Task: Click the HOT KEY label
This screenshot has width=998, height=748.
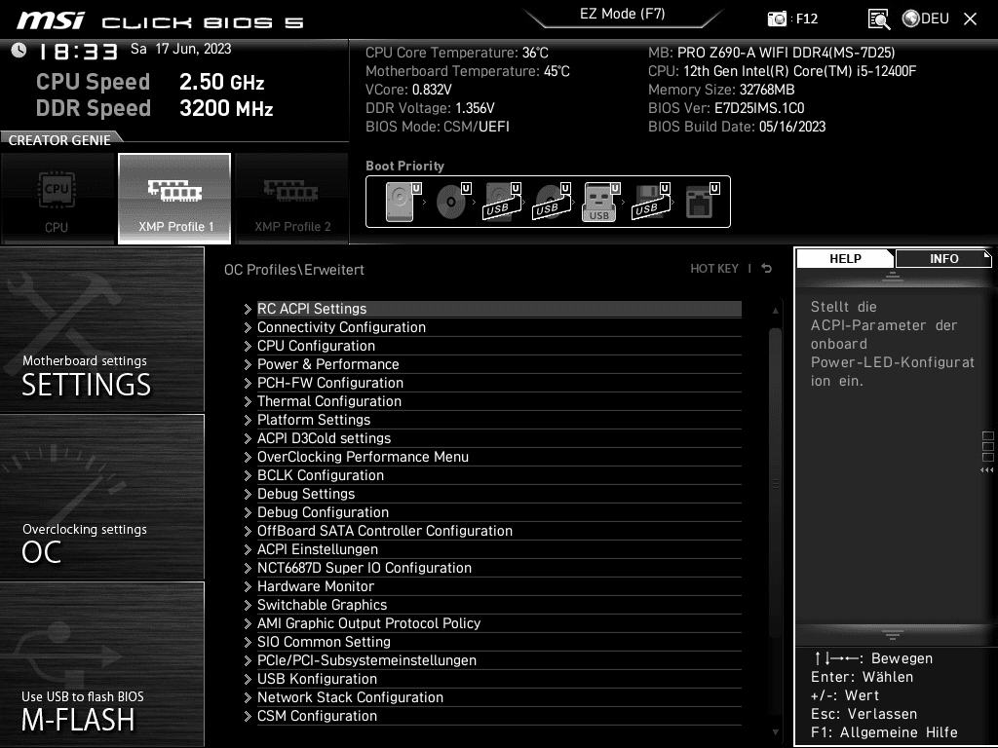Action: (714, 269)
